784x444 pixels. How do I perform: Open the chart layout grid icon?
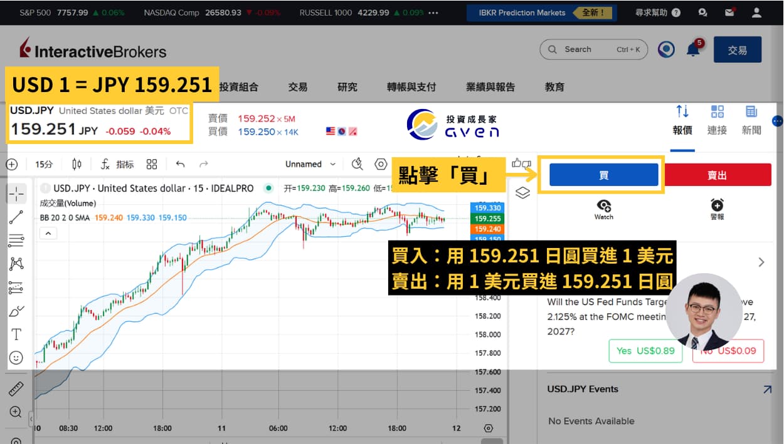coord(152,165)
